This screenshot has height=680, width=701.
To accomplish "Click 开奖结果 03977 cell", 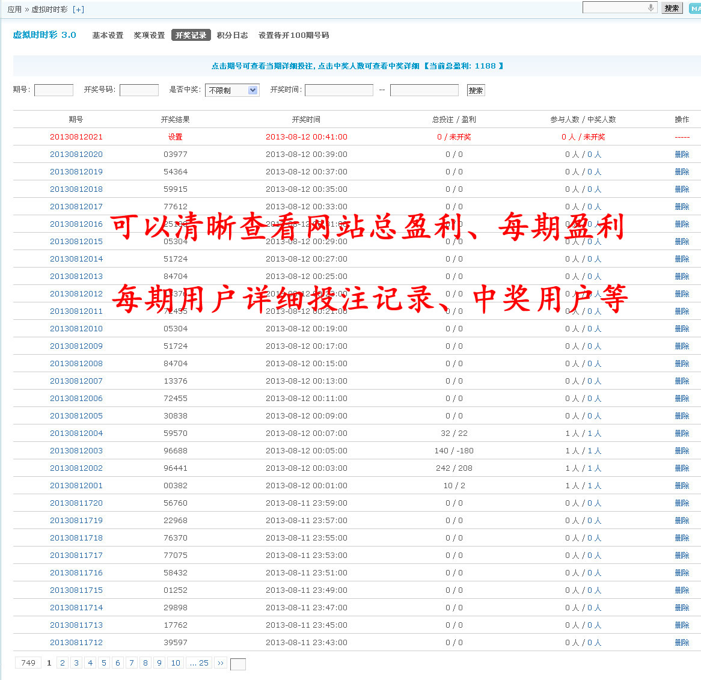I will pyautogui.click(x=176, y=155).
